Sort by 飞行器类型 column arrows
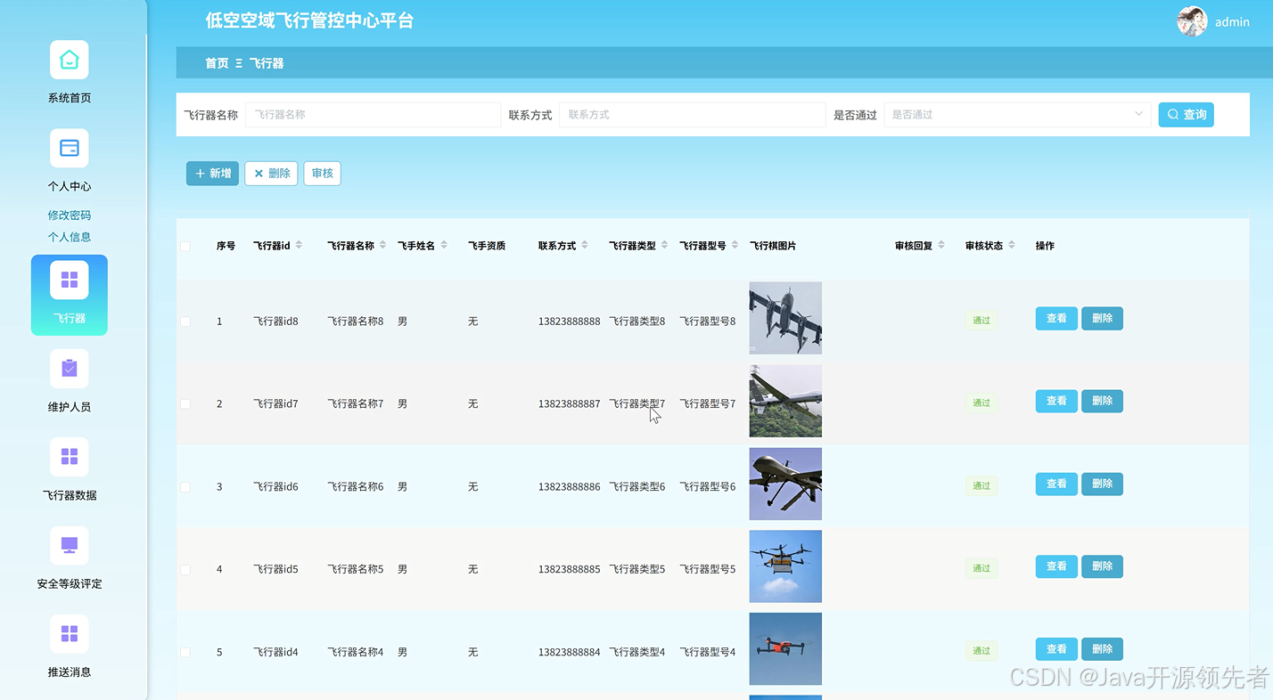The image size is (1273, 700). pos(664,245)
